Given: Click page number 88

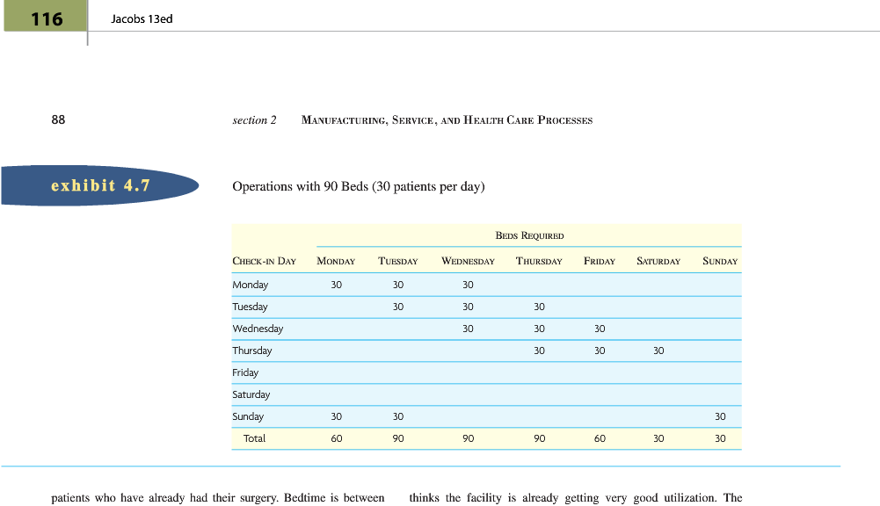Looking at the screenshot, I should click(x=58, y=119).
